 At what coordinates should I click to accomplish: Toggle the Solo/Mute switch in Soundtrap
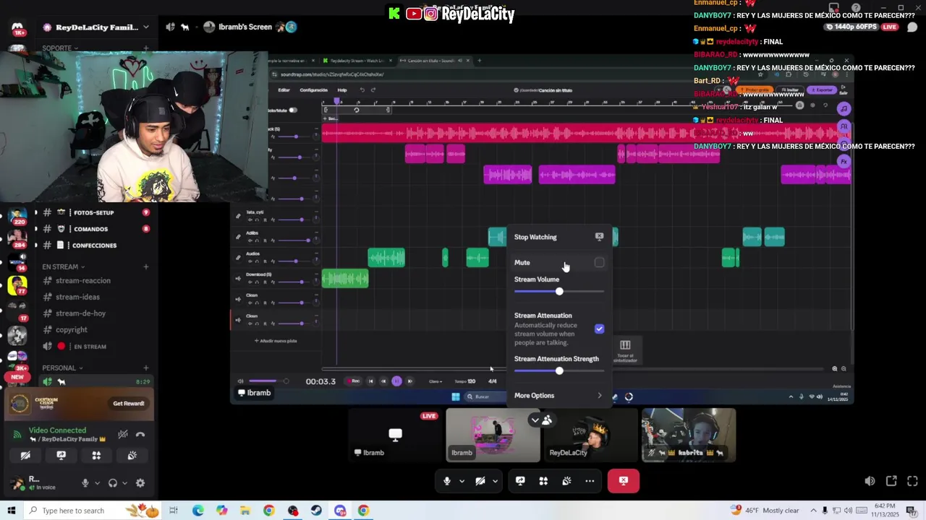[293, 110]
